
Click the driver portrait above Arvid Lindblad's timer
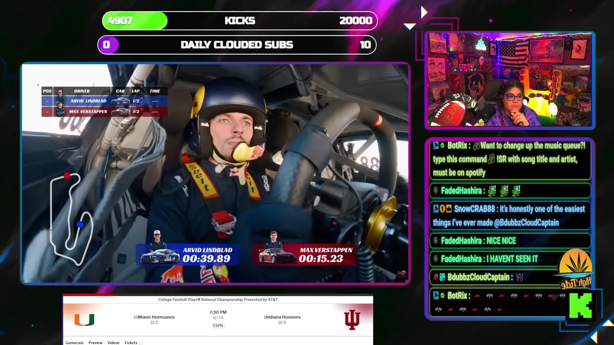157,240
